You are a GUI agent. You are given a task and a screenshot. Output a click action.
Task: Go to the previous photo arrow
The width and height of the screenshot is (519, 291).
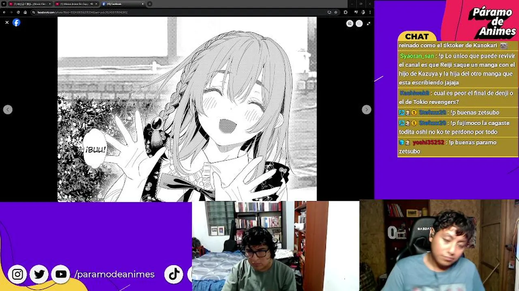[x=8, y=110]
